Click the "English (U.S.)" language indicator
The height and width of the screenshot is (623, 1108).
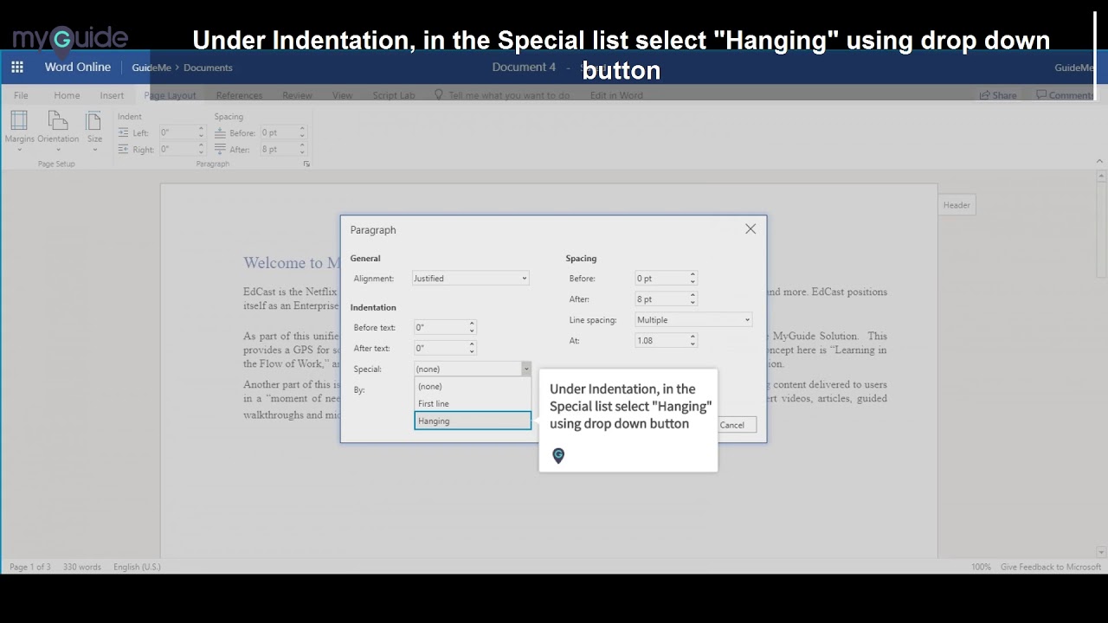coord(137,567)
